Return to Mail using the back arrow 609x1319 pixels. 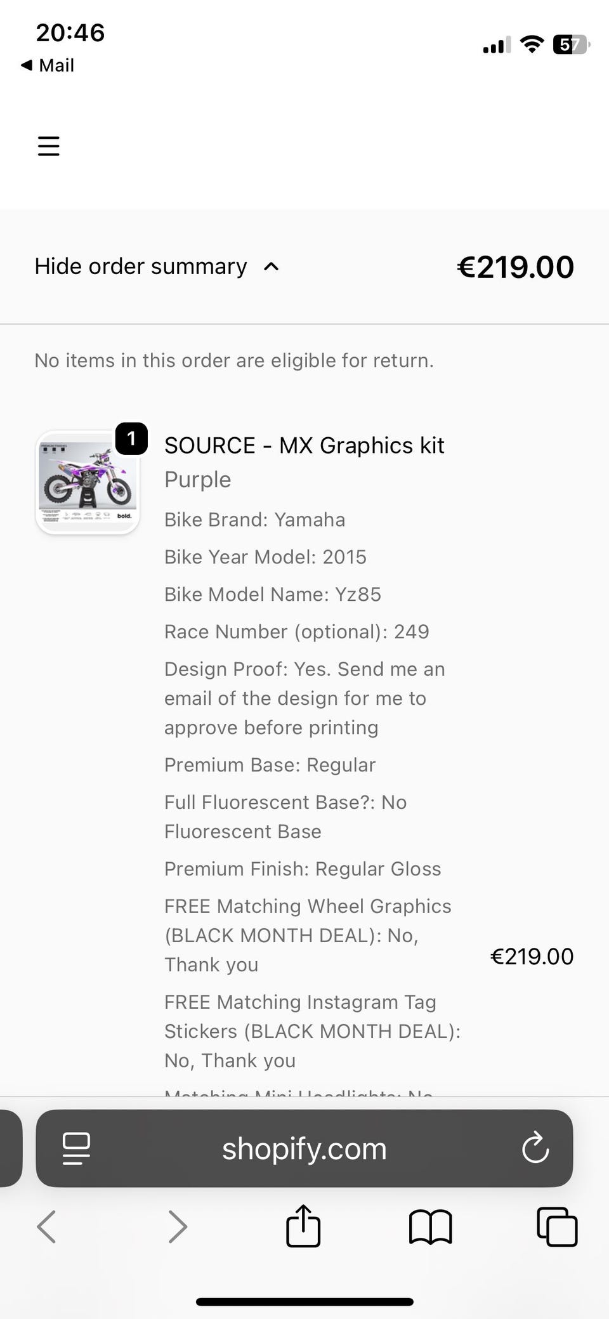click(x=47, y=65)
